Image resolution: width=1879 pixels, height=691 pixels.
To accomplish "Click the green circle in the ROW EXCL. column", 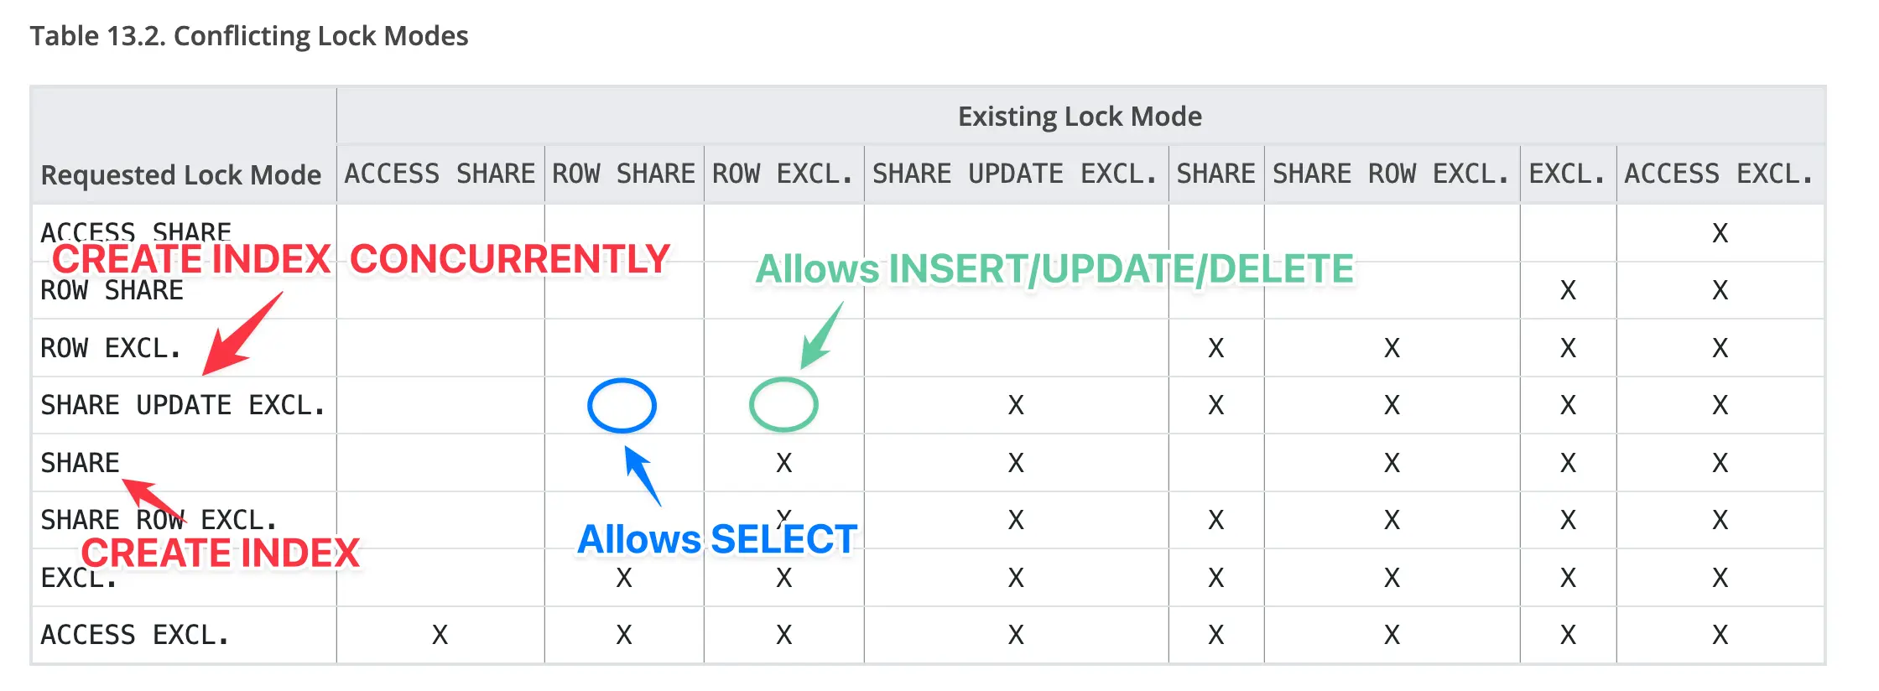I will 783,404.
